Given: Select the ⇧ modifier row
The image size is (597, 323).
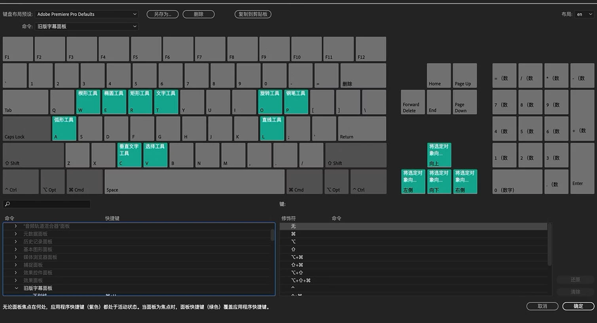Looking at the screenshot, I should pyautogui.click(x=413, y=249).
